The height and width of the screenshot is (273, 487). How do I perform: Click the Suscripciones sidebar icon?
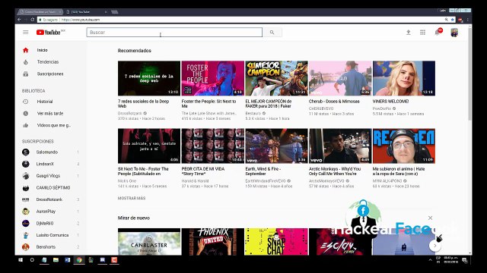[x=25, y=74]
